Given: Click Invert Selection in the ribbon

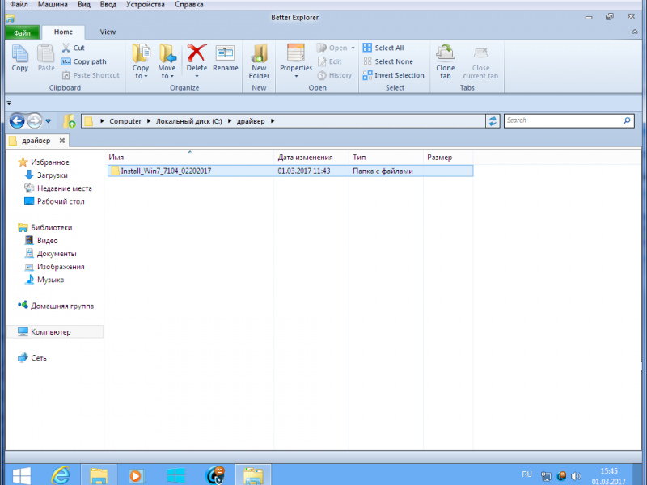Looking at the screenshot, I should [x=393, y=75].
